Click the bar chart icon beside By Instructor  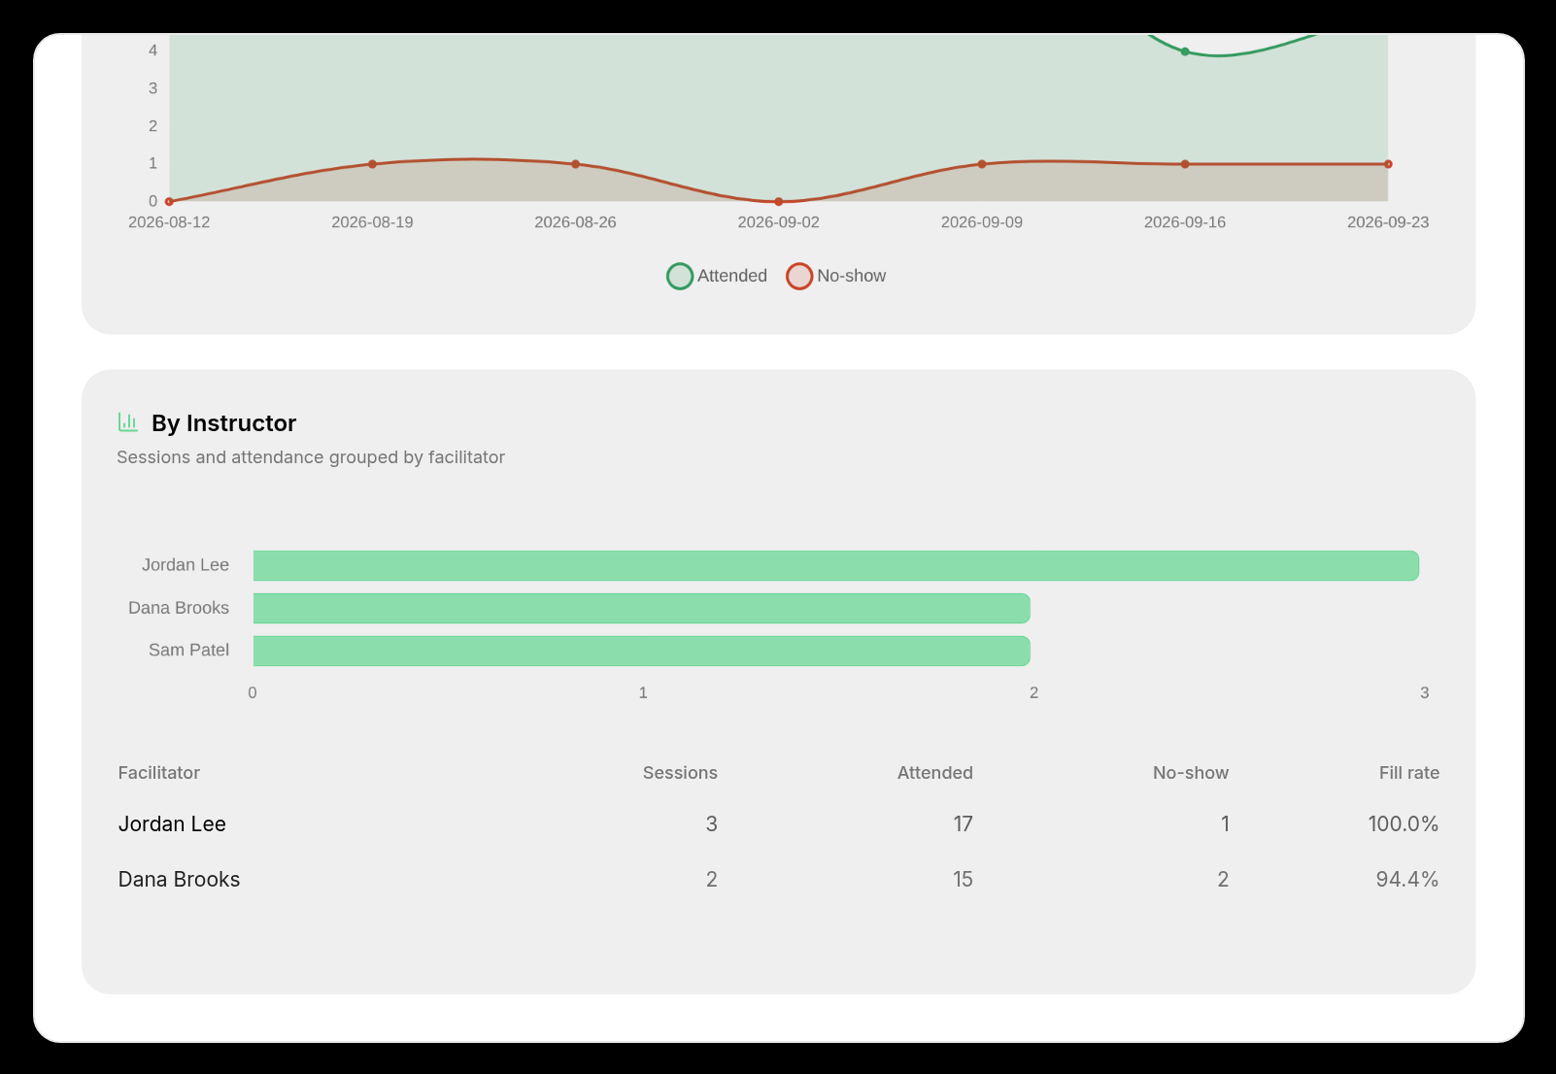(128, 422)
